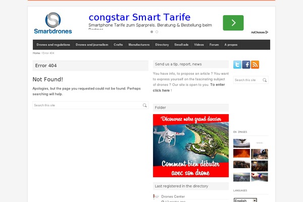
Task: Open the Crafts menu item
Action: pyautogui.click(x=118, y=44)
